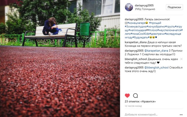187x117 pixels.
Task: Open the three-dots more options menu
Action: click(181, 115)
